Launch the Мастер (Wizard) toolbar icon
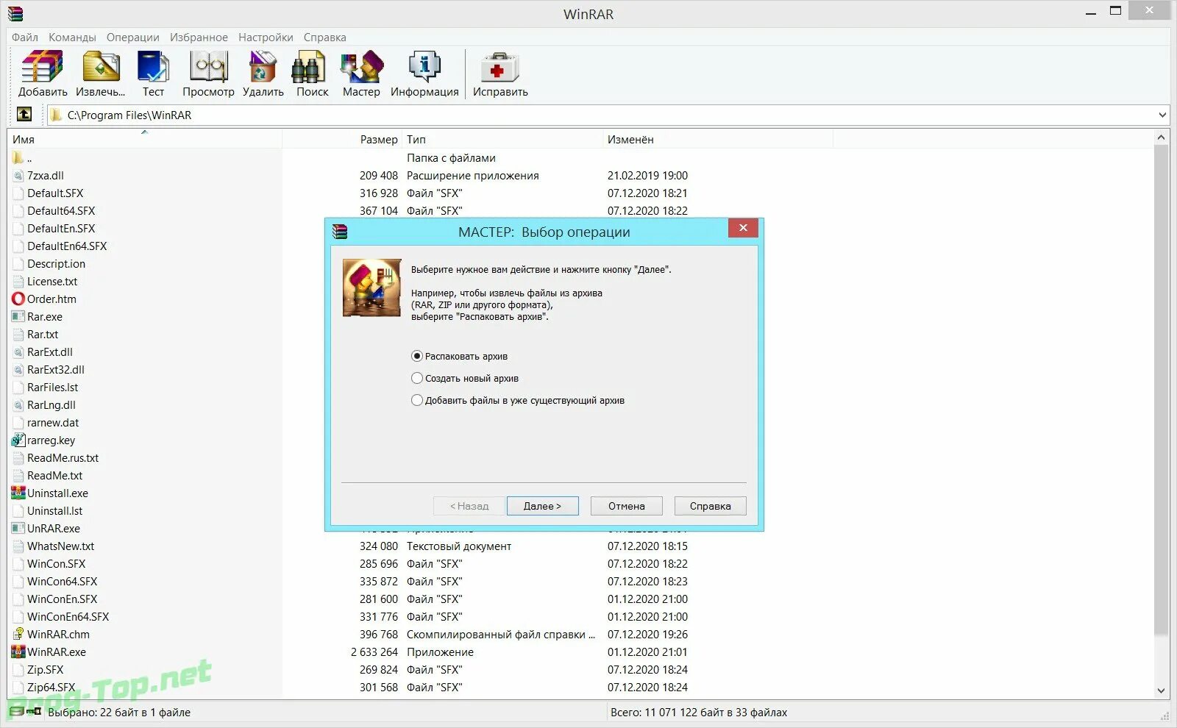 click(x=361, y=67)
